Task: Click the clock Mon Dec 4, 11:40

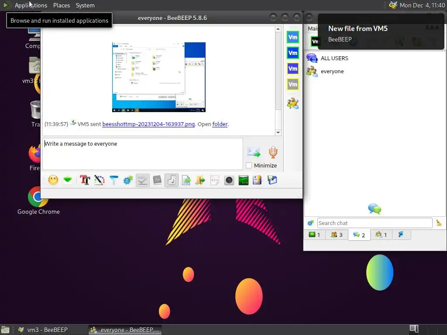Action: pyautogui.click(x=422, y=5)
